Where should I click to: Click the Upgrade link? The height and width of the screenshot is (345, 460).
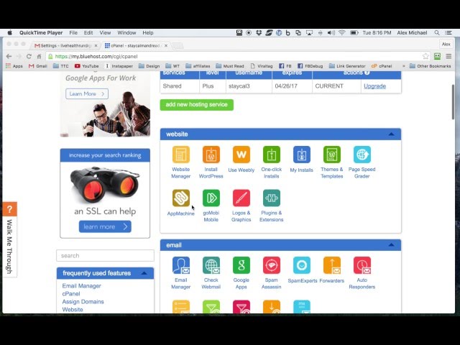point(374,86)
